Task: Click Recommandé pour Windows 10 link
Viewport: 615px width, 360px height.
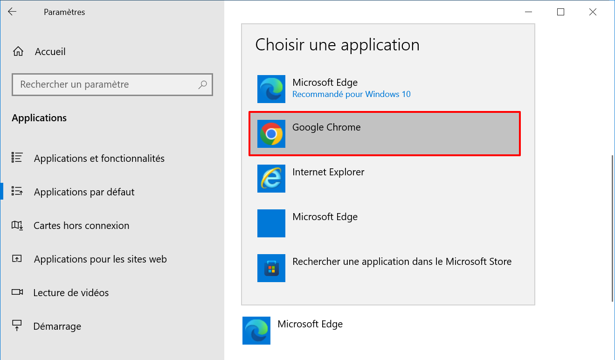Action: [x=352, y=94]
